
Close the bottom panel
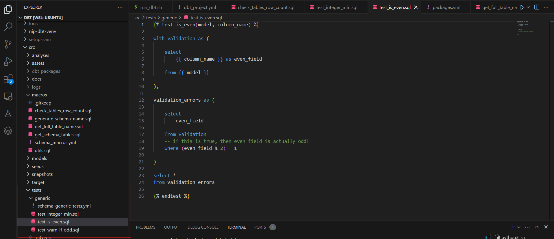point(546,227)
